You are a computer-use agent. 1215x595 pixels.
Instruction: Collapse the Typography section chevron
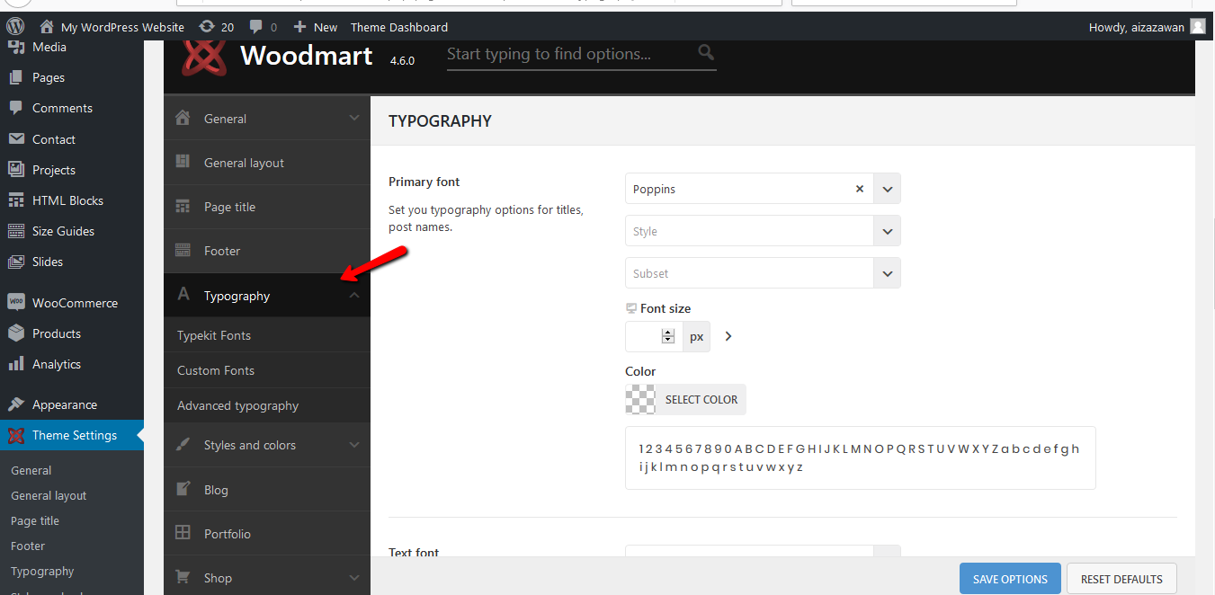pyautogui.click(x=354, y=295)
